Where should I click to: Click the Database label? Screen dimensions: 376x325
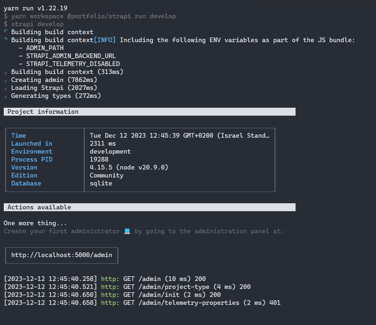point(26,183)
